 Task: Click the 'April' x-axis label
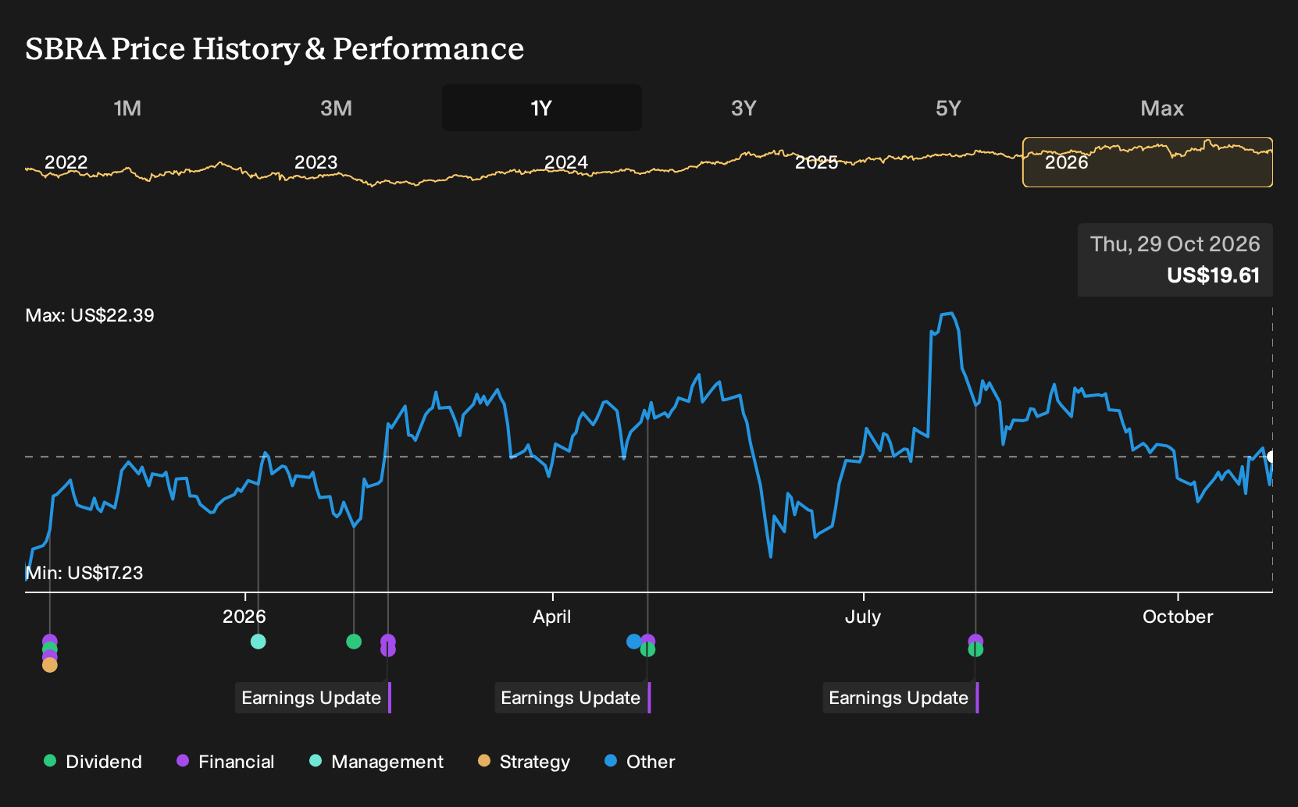[552, 617]
